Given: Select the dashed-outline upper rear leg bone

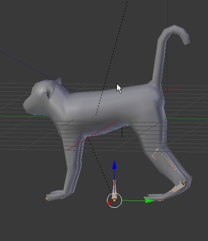Looking at the screenshot, I should pos(164,160).
